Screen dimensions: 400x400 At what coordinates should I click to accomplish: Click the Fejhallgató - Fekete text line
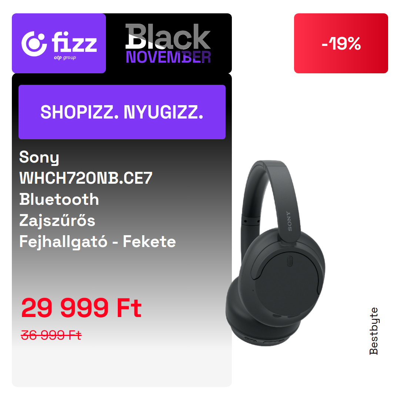97,242
